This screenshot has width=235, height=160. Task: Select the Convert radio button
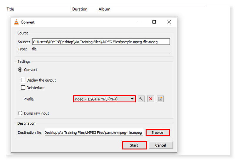20,70
